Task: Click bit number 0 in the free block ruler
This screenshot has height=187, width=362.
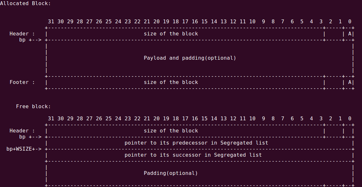Action: pos(350,118)
